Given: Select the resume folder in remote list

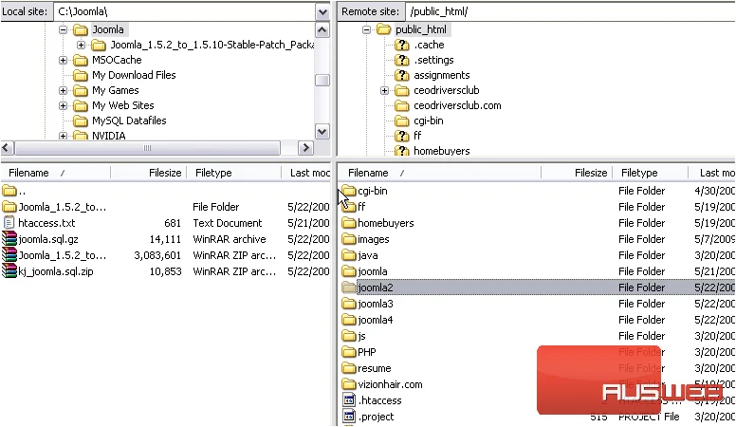Looking at the screenshot, I should (374, 368).
